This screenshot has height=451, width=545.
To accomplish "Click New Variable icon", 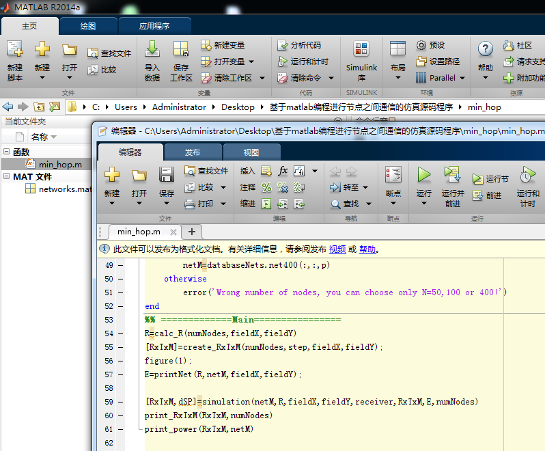I will (x=206, y=45).
